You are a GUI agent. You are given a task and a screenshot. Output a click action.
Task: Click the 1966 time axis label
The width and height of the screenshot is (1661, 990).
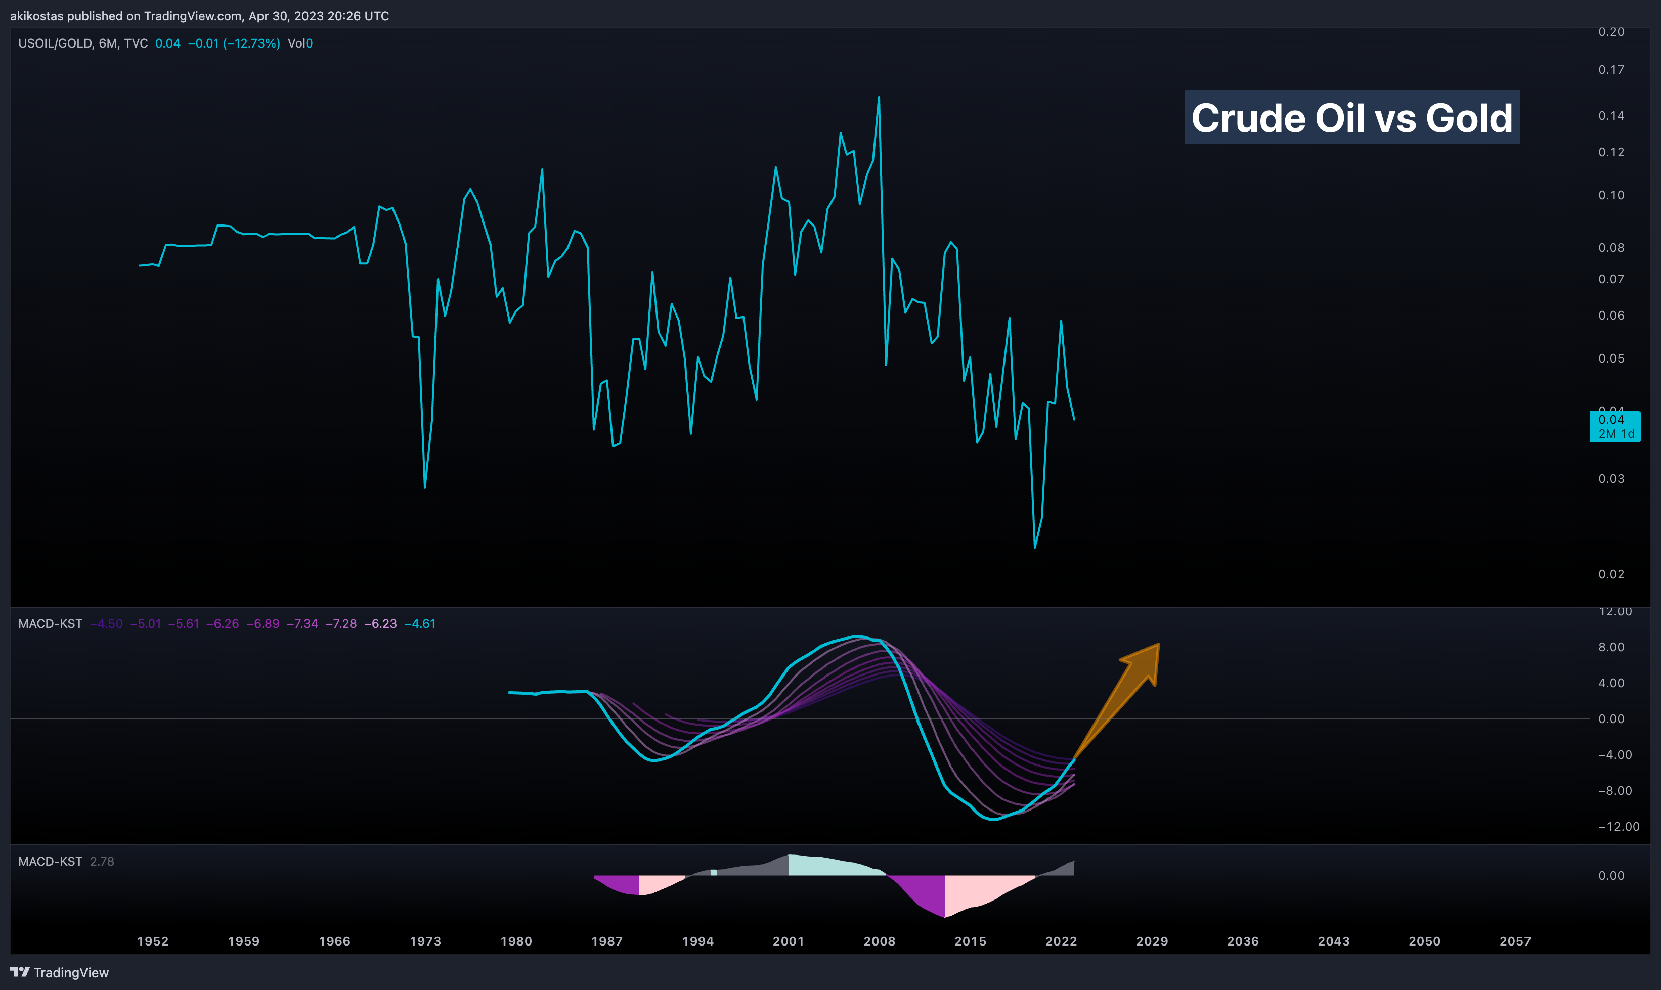pyautogui.click(x=334, y=941)
